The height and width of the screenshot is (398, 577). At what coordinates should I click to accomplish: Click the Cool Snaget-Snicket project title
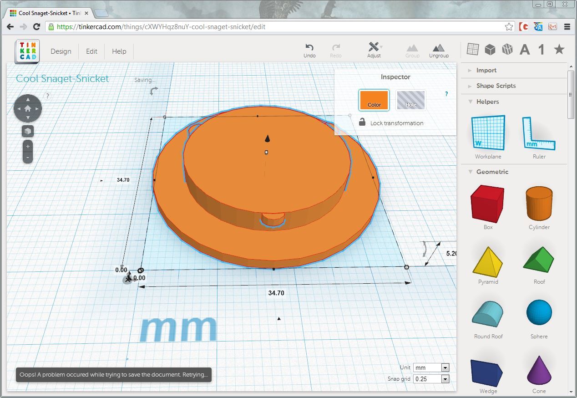[62, 78]
